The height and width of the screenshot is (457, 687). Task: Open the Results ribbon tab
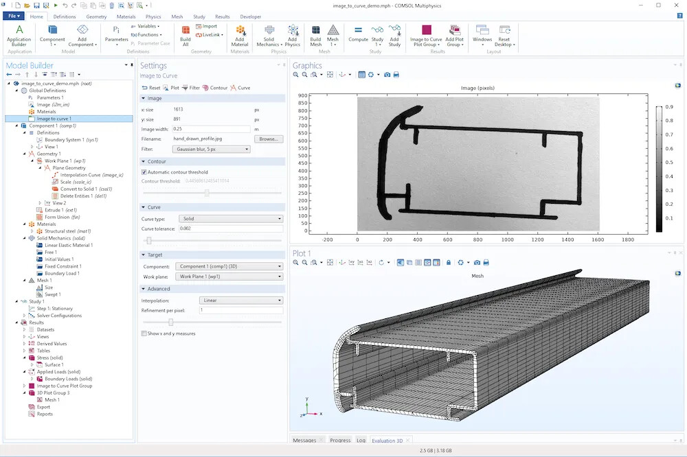click(x=223, y=16)
